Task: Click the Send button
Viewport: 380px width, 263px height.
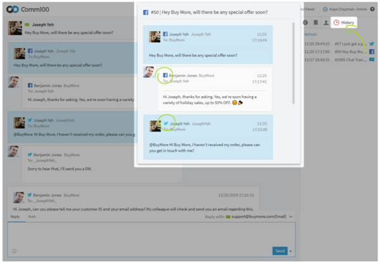Action: point(279,251)
